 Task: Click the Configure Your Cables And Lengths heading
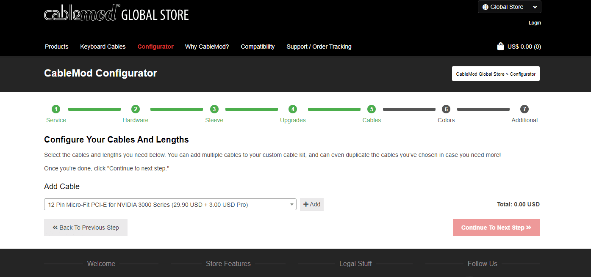click(x=117, y=140)
